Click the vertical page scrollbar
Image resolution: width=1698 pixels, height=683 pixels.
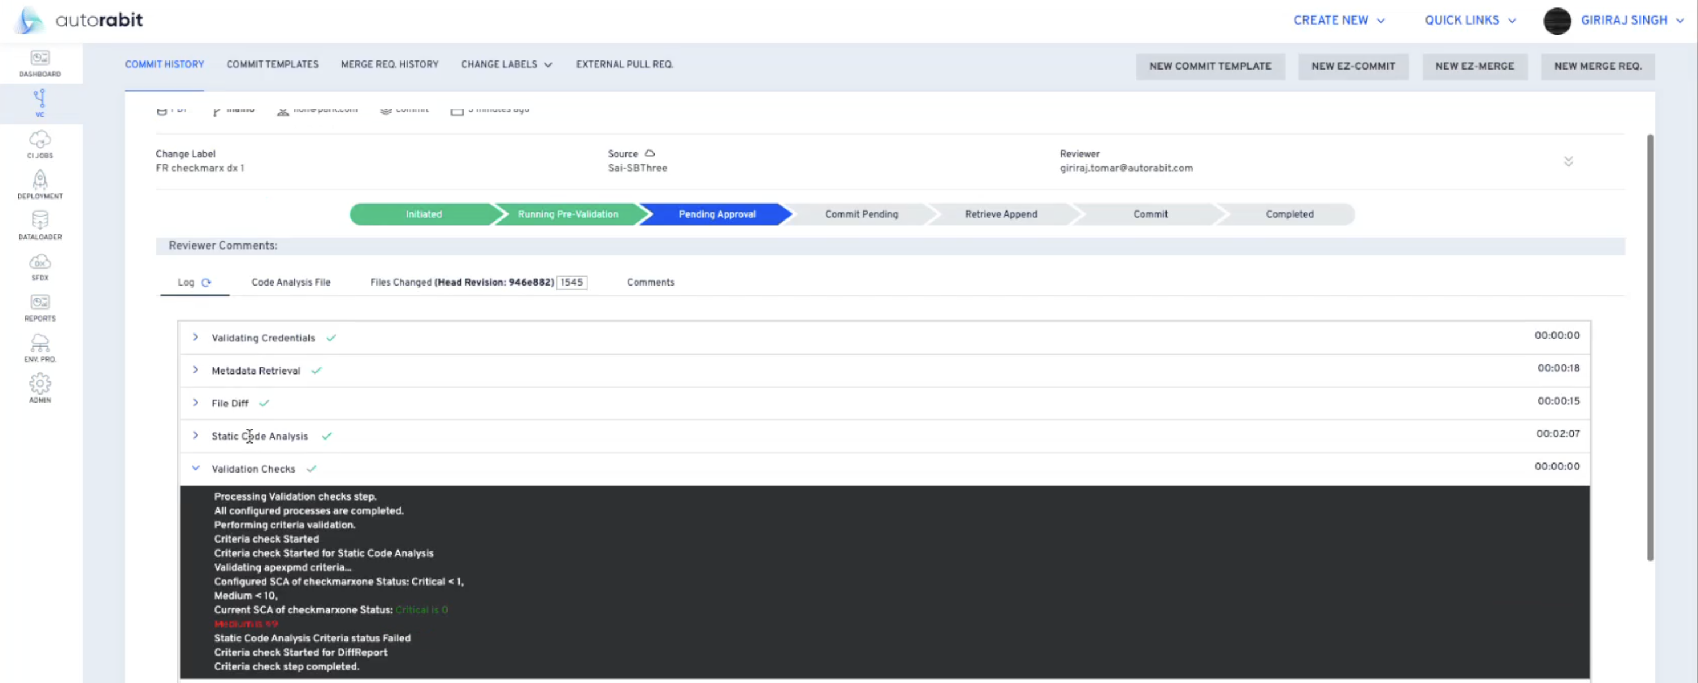pyautogui.click(x=1650, y=346)
